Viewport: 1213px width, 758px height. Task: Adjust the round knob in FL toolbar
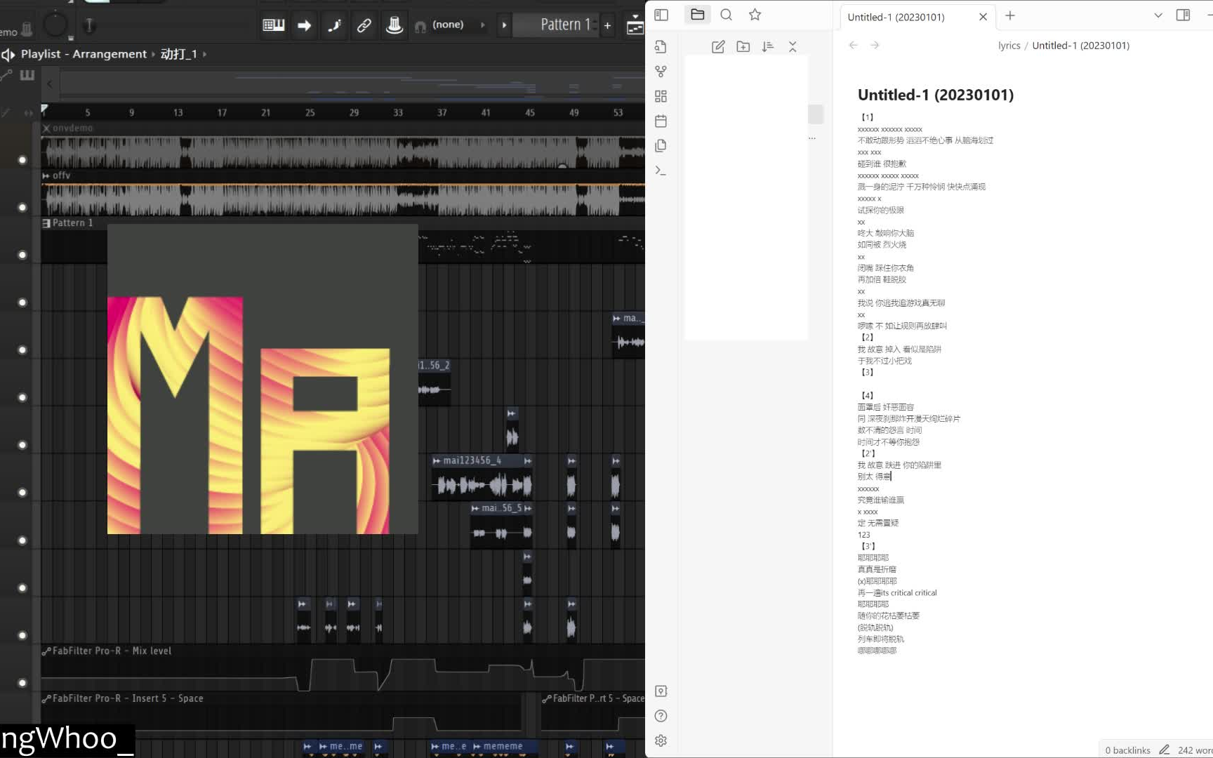click(55, 24)
